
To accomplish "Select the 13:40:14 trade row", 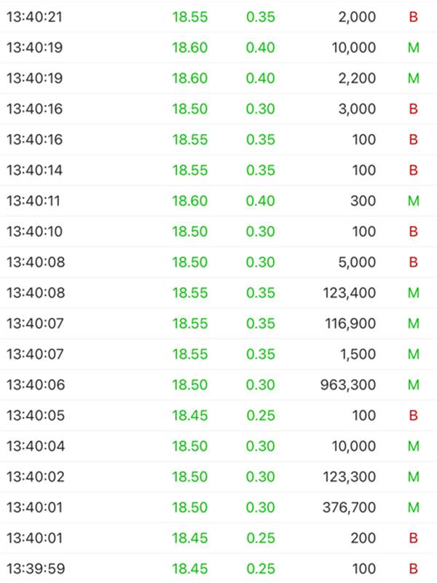I will pyautogui.click(x=219, y=170).
